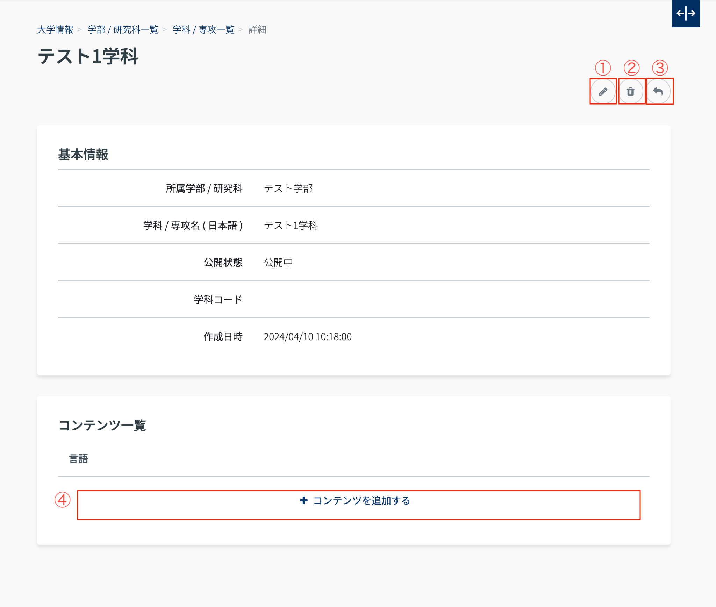The width and height of the screenshot is (716, 607).
Task: Open the 大学情報 breadcrumb link
Action: tap(55, 30)
